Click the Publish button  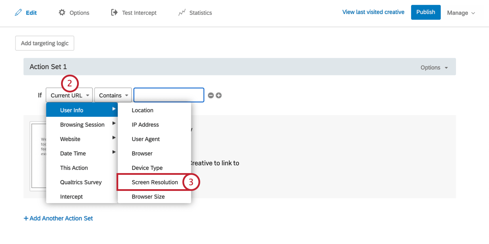pyautogui.click(x=425, y=12)
